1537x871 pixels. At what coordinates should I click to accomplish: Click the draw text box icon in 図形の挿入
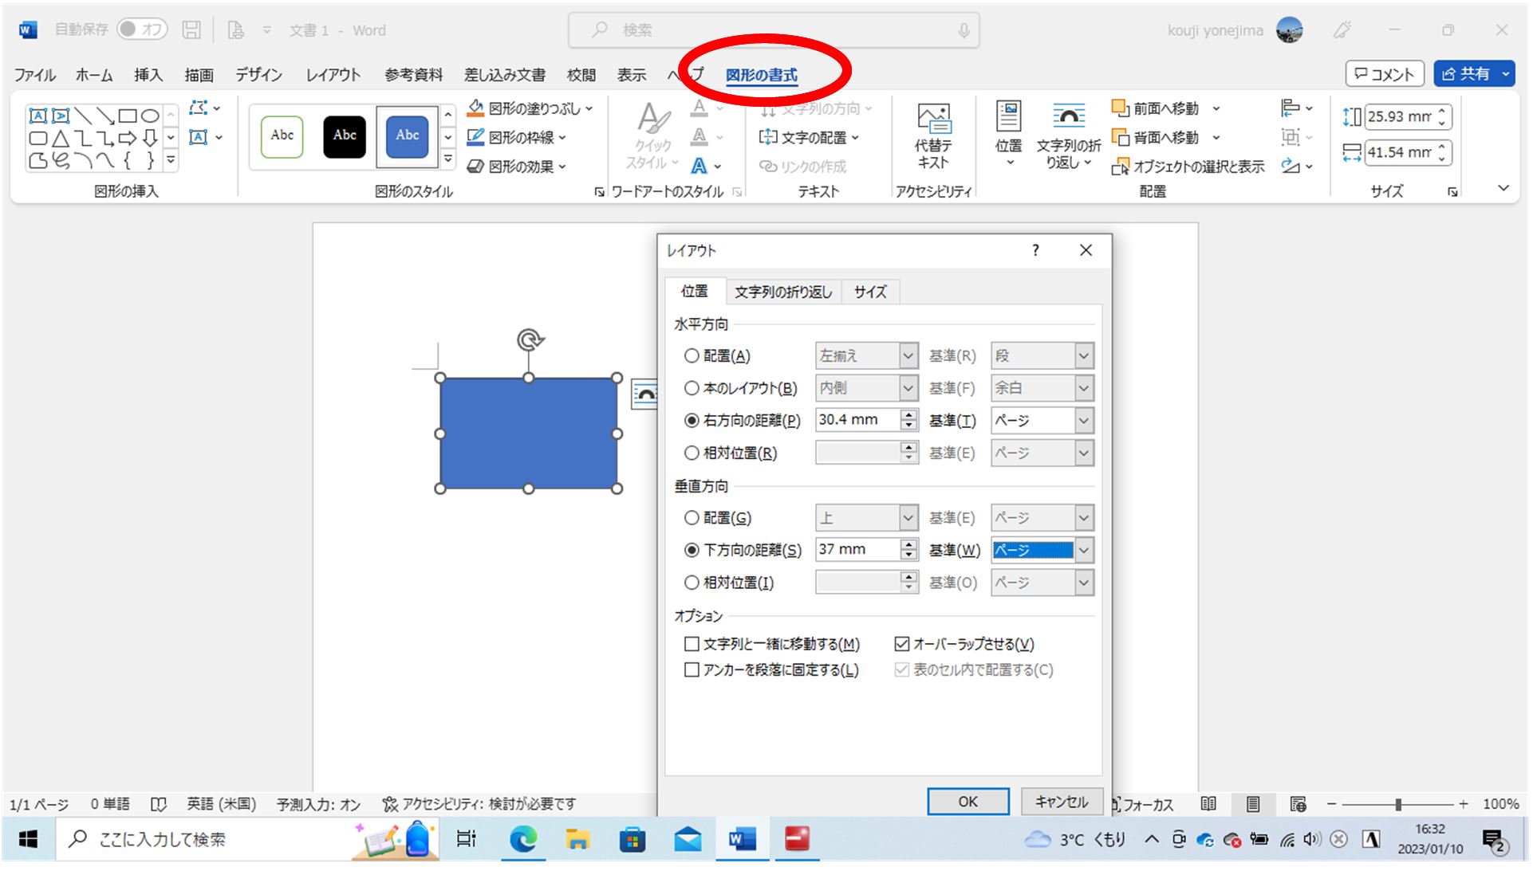coord(199,137)
